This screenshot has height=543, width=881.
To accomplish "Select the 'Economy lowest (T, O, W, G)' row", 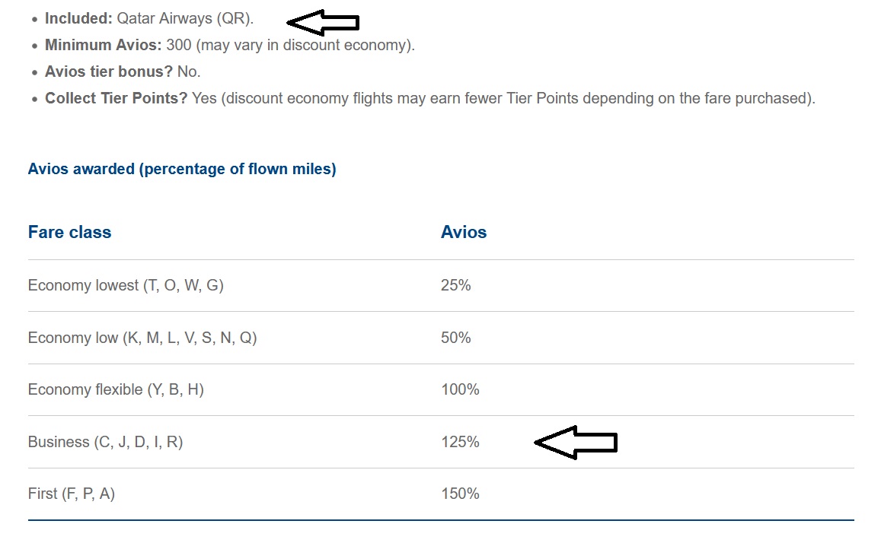I will 126,285.
